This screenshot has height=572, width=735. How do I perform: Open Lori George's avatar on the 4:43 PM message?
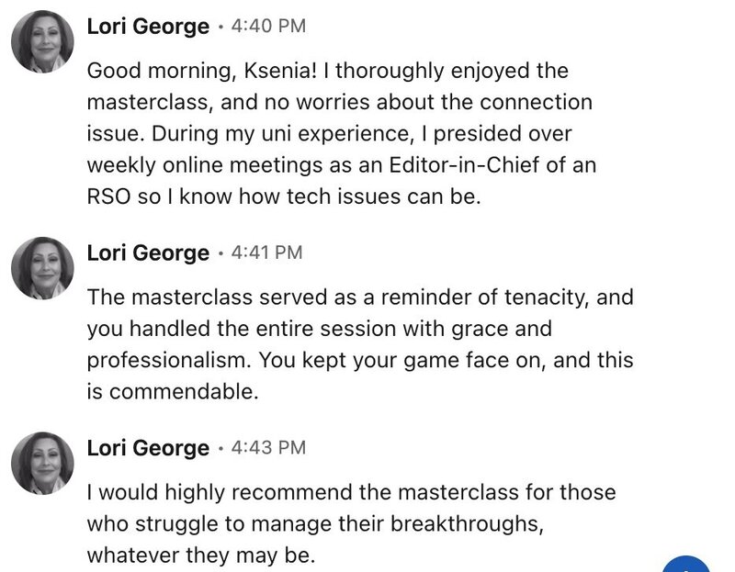42,464
